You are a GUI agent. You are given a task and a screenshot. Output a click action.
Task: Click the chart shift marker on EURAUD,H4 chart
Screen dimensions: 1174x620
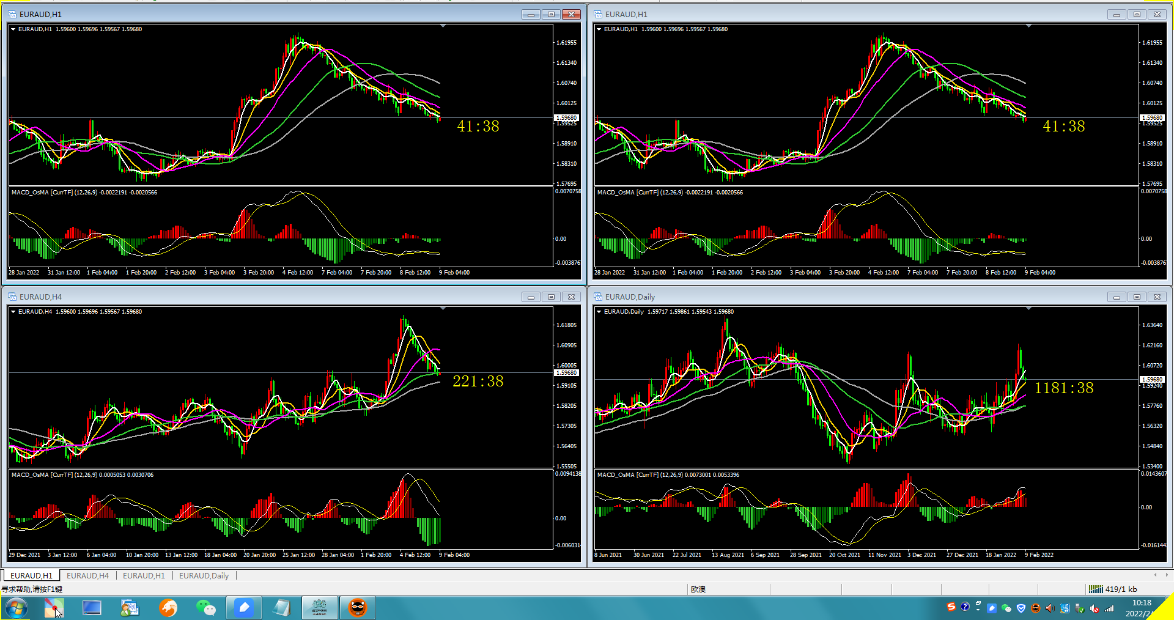click(x=442, y=308)
